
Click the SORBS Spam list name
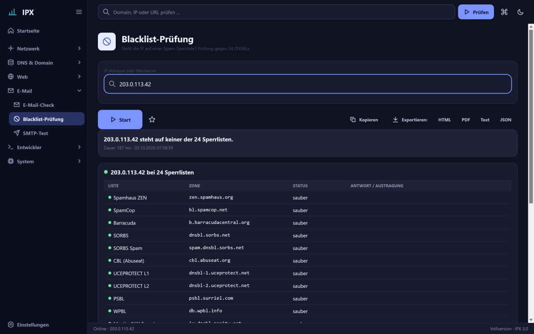[128, 248]
